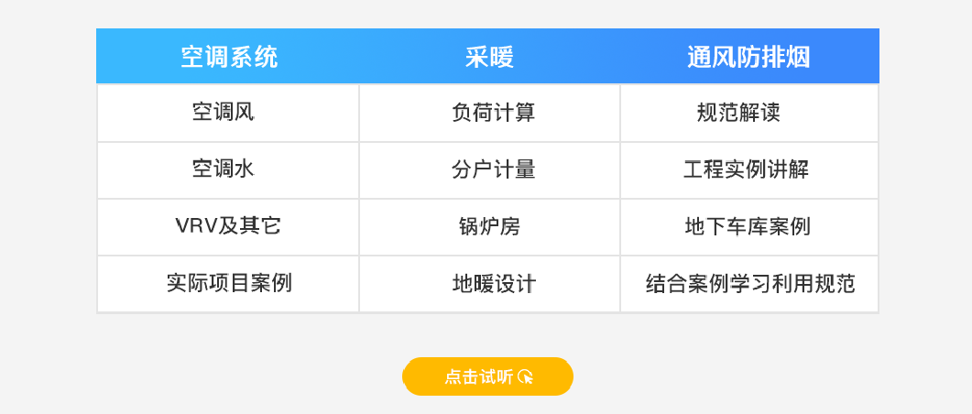The height and width of the screenshot is (414, 972).
Task: Choose the 结合案例学习利用规范 cell
Action: pyautogui.click(x=749, y=284)
